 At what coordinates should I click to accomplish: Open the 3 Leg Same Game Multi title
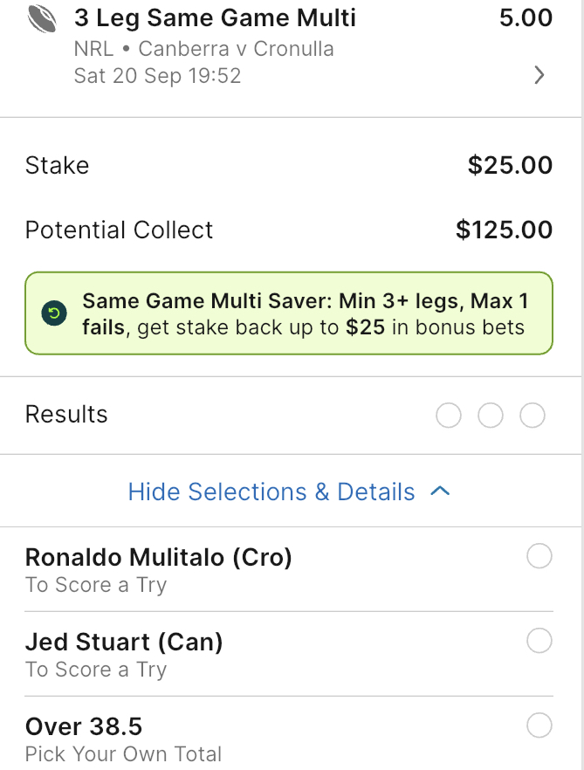215,18
